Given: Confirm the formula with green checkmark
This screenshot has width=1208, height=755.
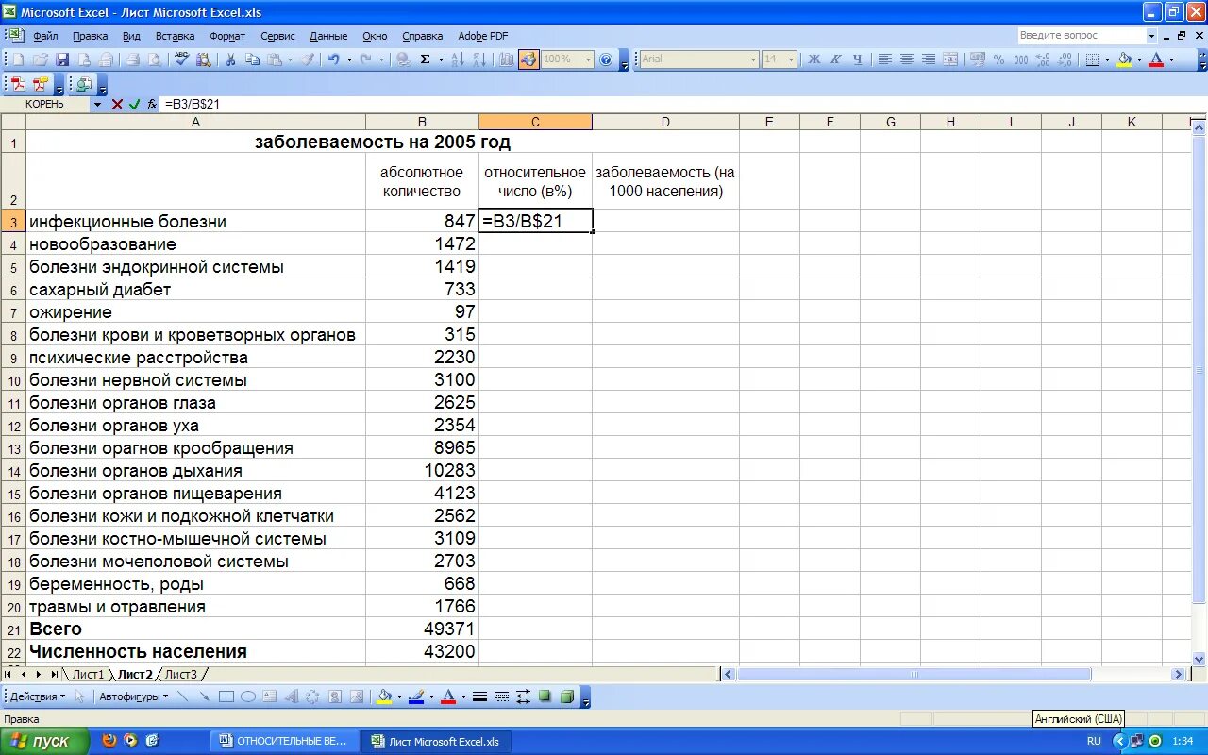Looking at the screenshot, I should [134, 104].
